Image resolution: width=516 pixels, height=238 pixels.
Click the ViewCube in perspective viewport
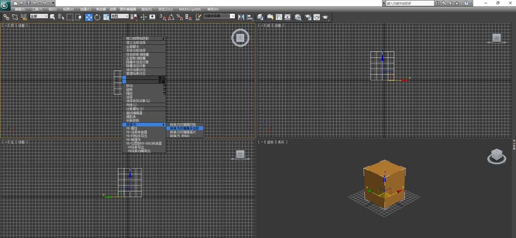coord(497,154)
